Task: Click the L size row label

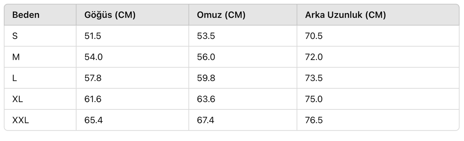Action: [x=15, y=78]
